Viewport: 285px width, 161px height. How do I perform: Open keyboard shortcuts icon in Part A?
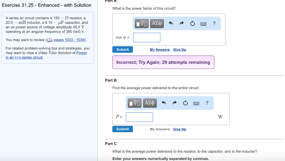203,24
